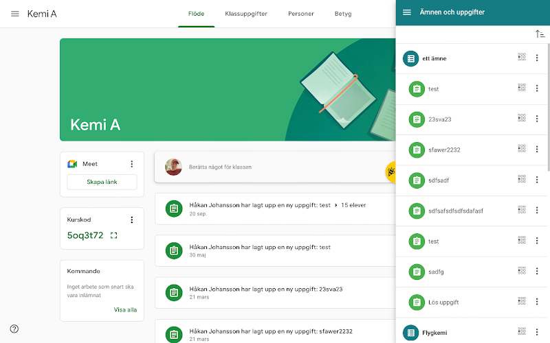Click the assignment icon for 'sfawer2232' in panel
Screen dimensions: 550x343
click(417, 150)
